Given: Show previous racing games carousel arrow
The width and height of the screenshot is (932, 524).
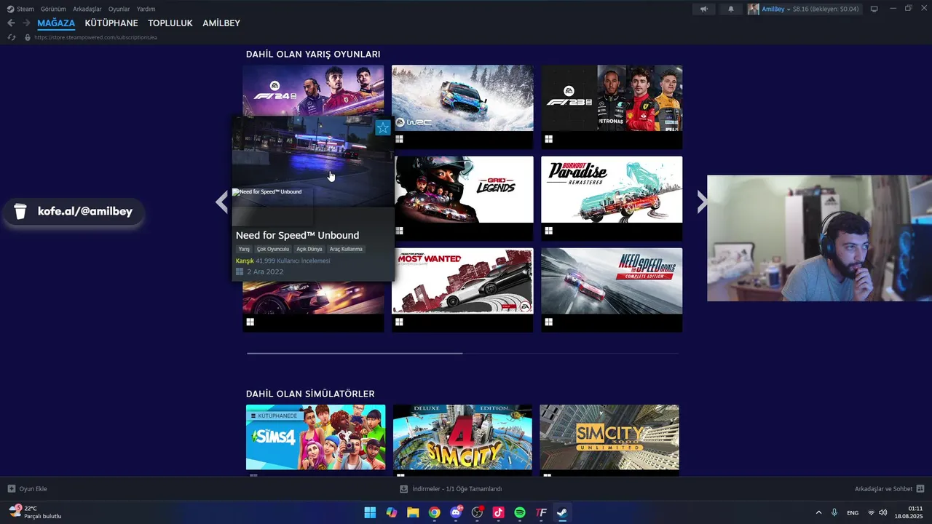Looking at the screenshot, I should 222,202.
